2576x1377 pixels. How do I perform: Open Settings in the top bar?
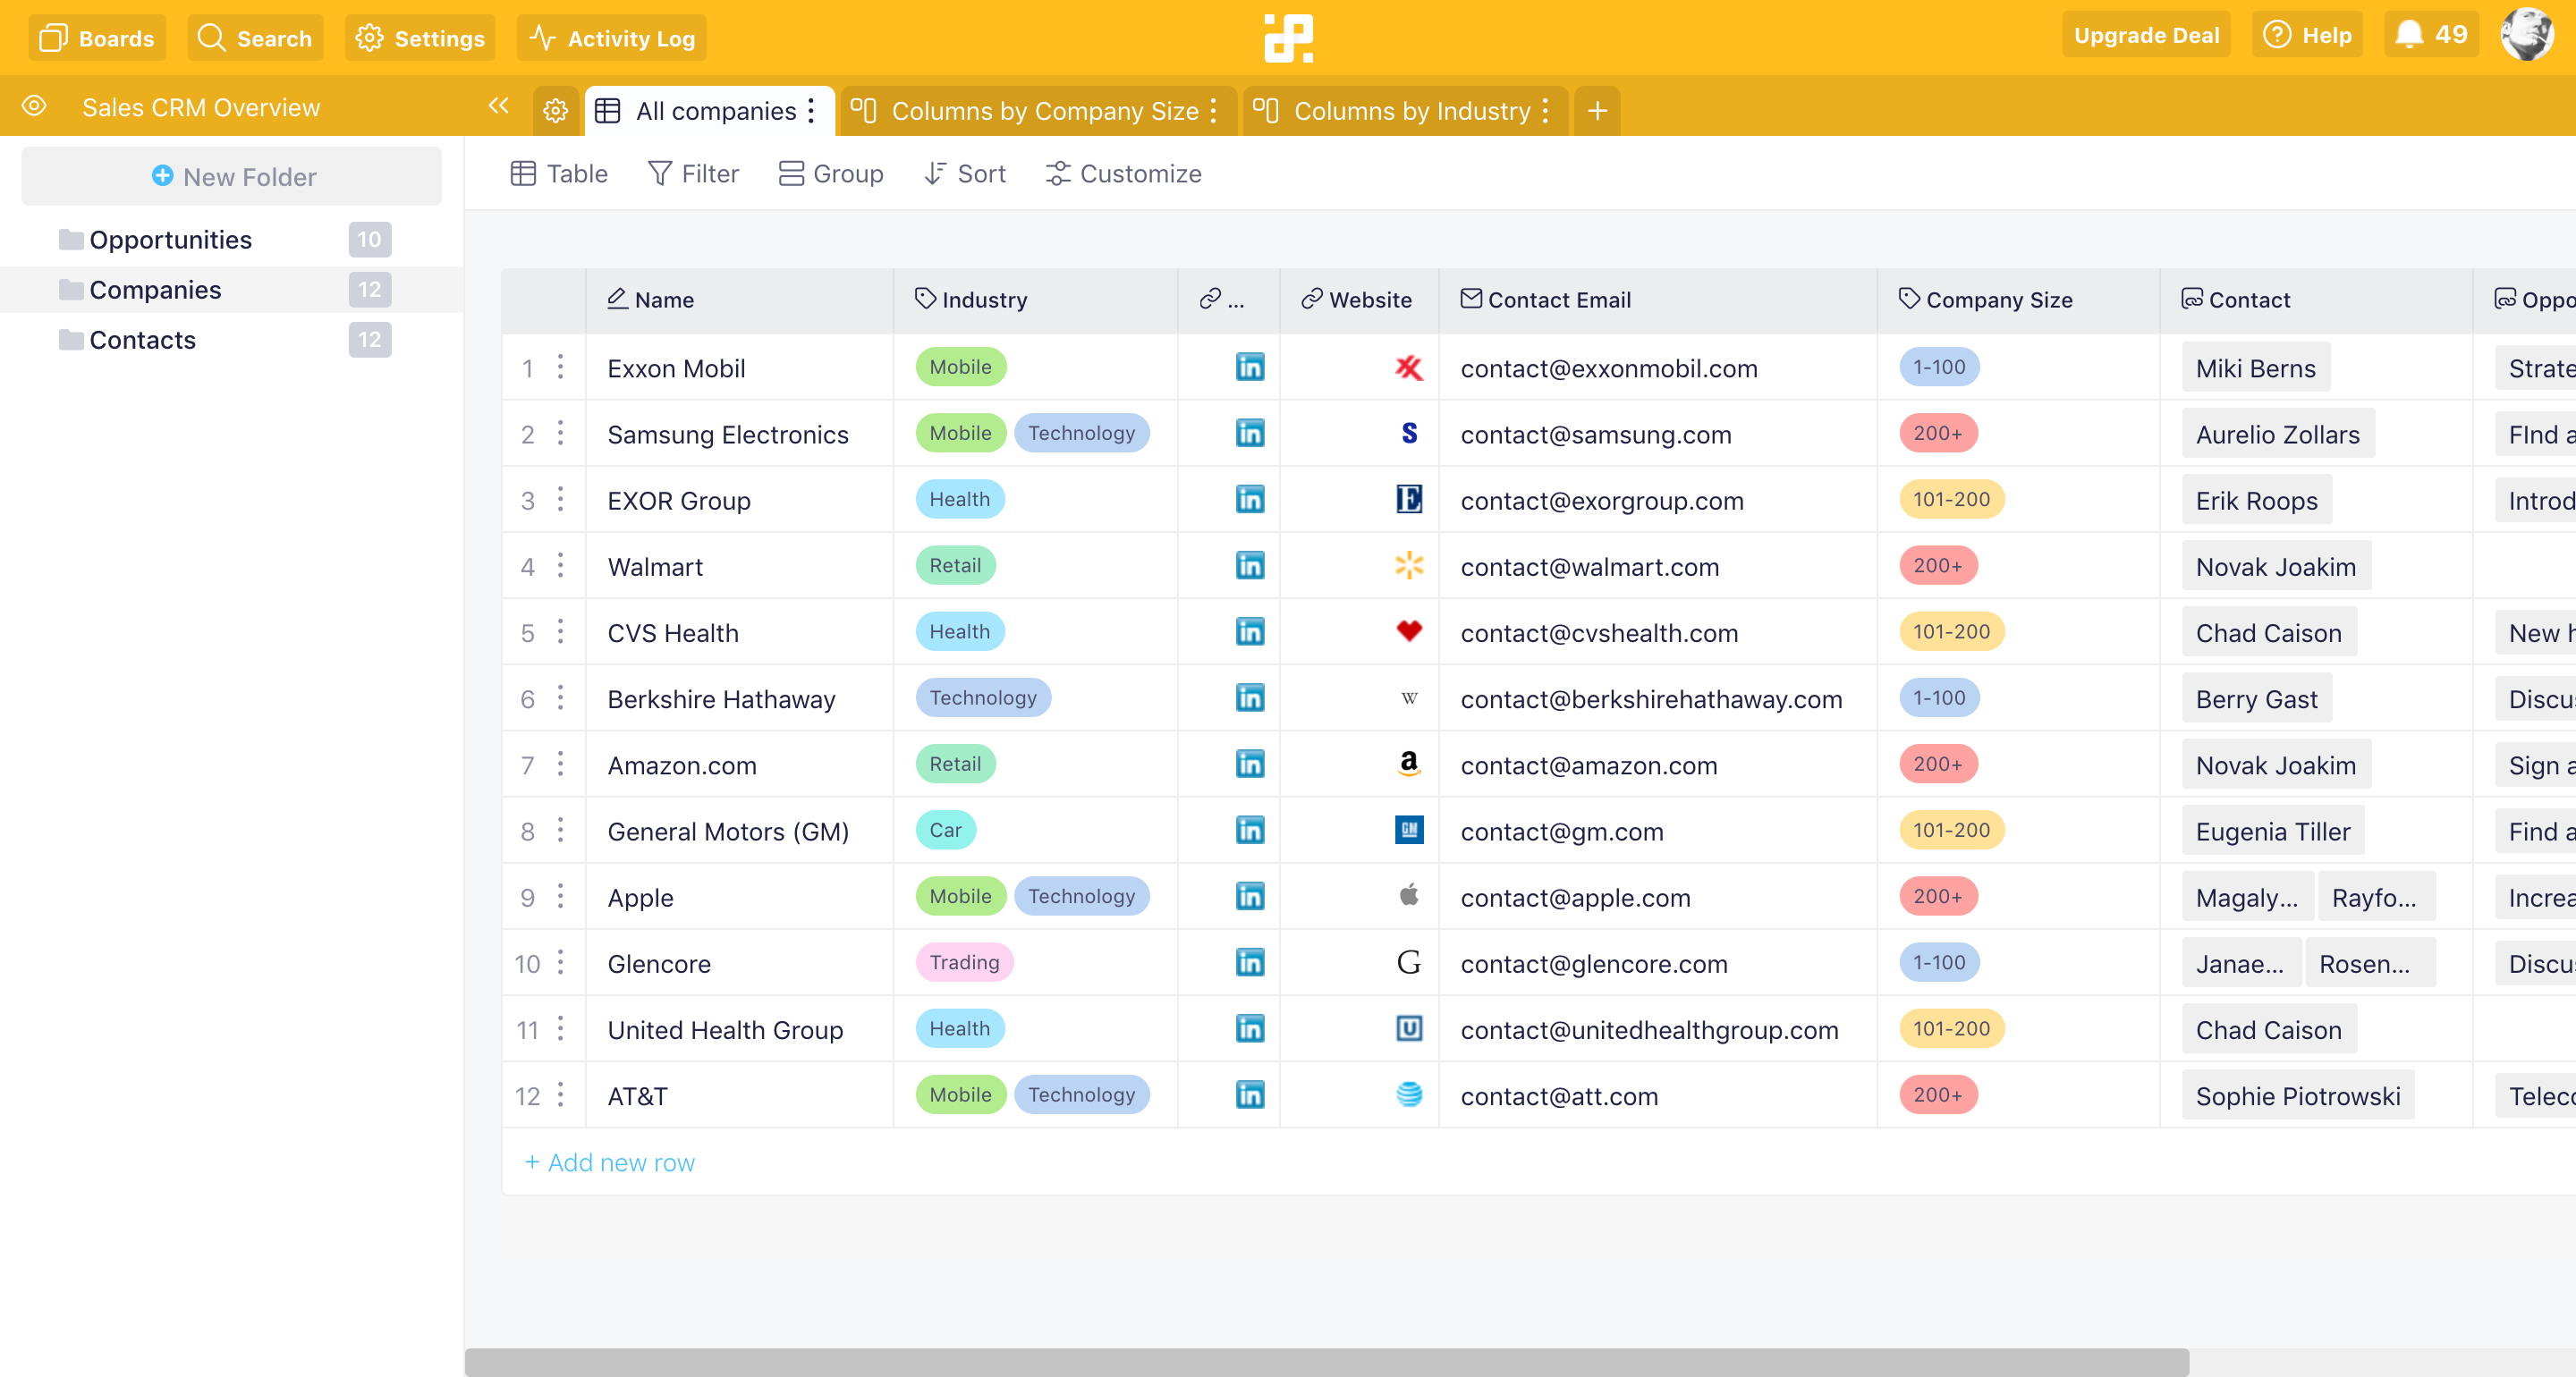click(420, 38)
